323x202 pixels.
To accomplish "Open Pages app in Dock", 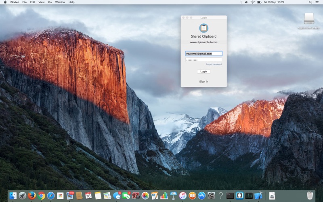I will (x=155, y=196).
